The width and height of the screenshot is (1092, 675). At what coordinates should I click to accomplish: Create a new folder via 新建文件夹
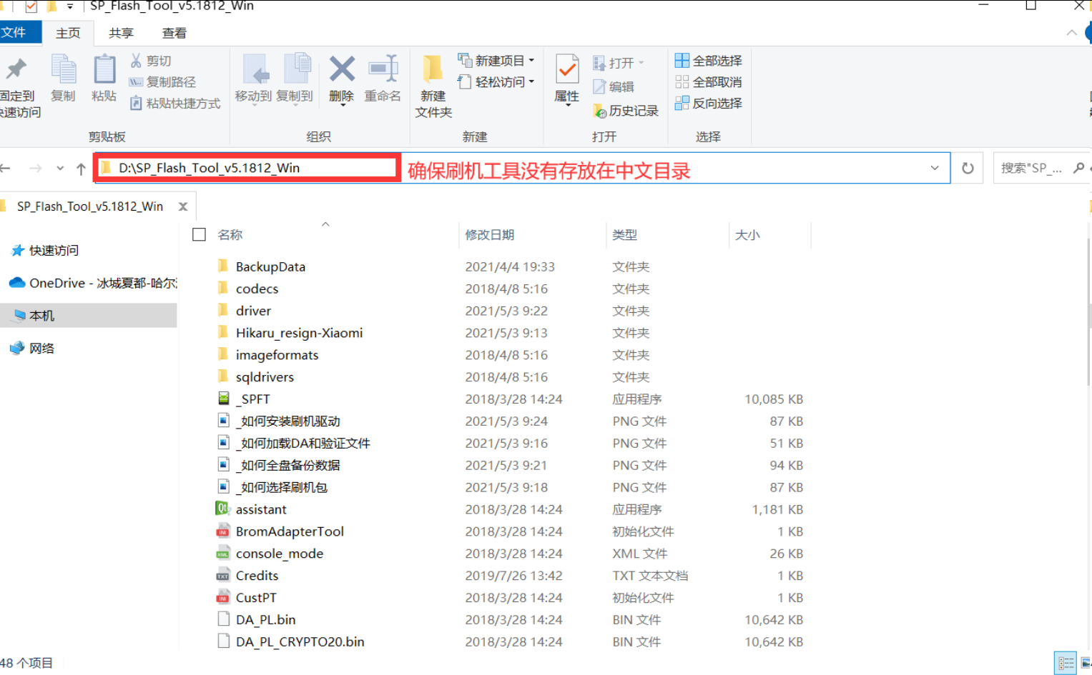click(432, 84)
